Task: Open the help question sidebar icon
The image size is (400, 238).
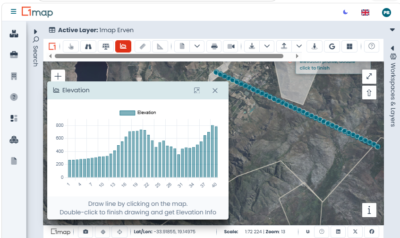Action: tap(14, 97)
